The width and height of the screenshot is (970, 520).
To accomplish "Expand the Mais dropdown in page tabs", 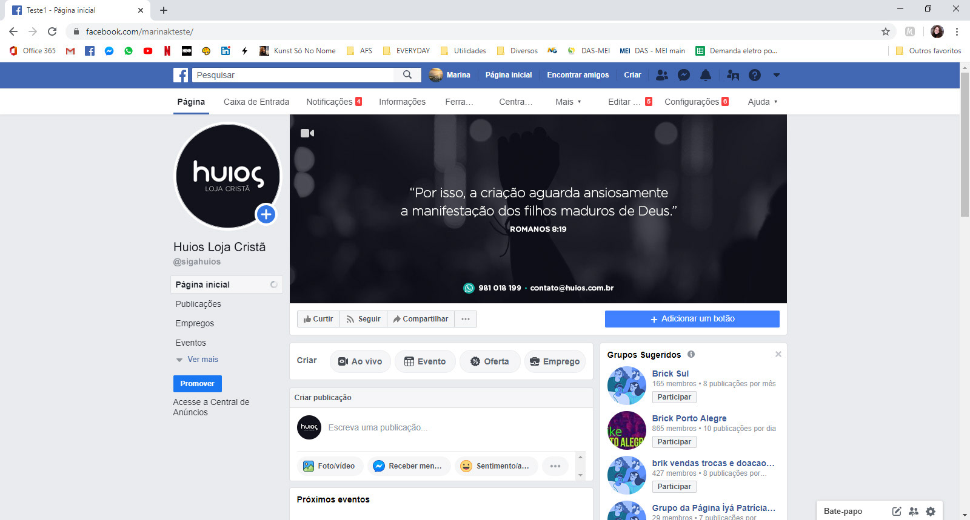I will point(568,102).
